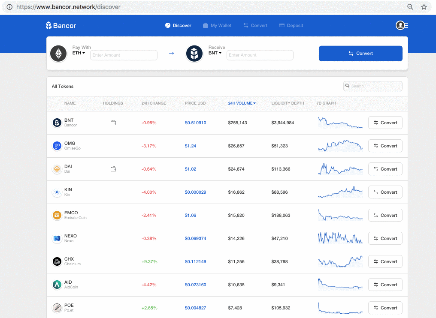Sort by 24H Change column header
This screenshot has height=318, width=436.
[x=154, y=103]
